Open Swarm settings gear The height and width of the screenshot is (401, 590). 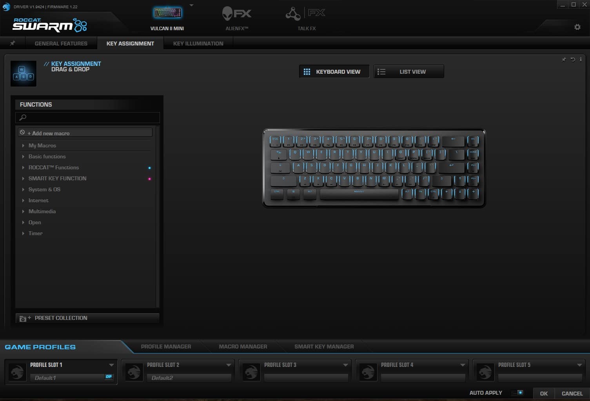[x=577, y=27]
